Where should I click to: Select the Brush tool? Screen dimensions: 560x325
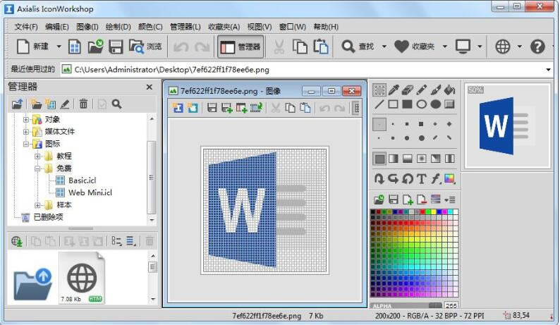pos(435,90)
